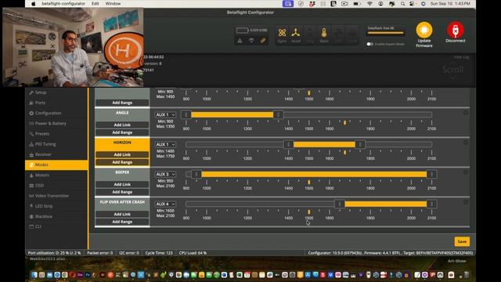This screenshot has width=501, height=282.
Task: Delete the FLIP OVER AFTER CRASH range
Action: pyautogui.click(x=466, y=202)
